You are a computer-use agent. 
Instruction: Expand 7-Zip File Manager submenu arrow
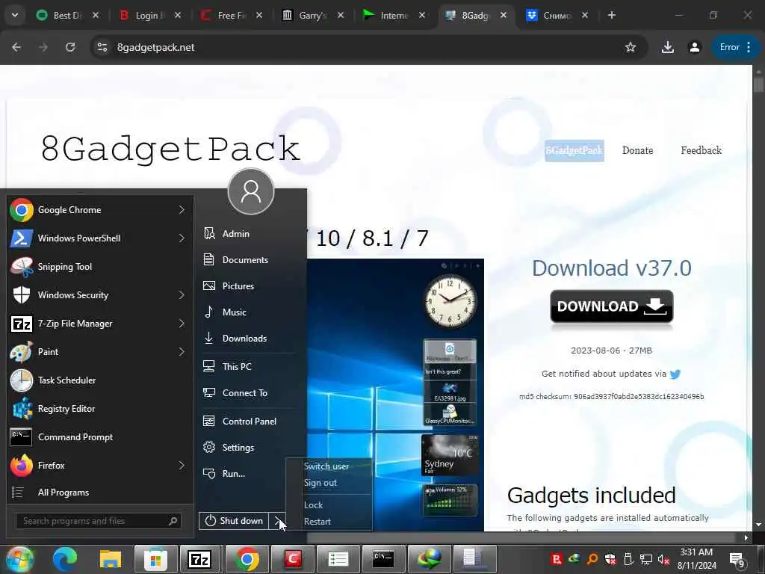click(182, 323)
